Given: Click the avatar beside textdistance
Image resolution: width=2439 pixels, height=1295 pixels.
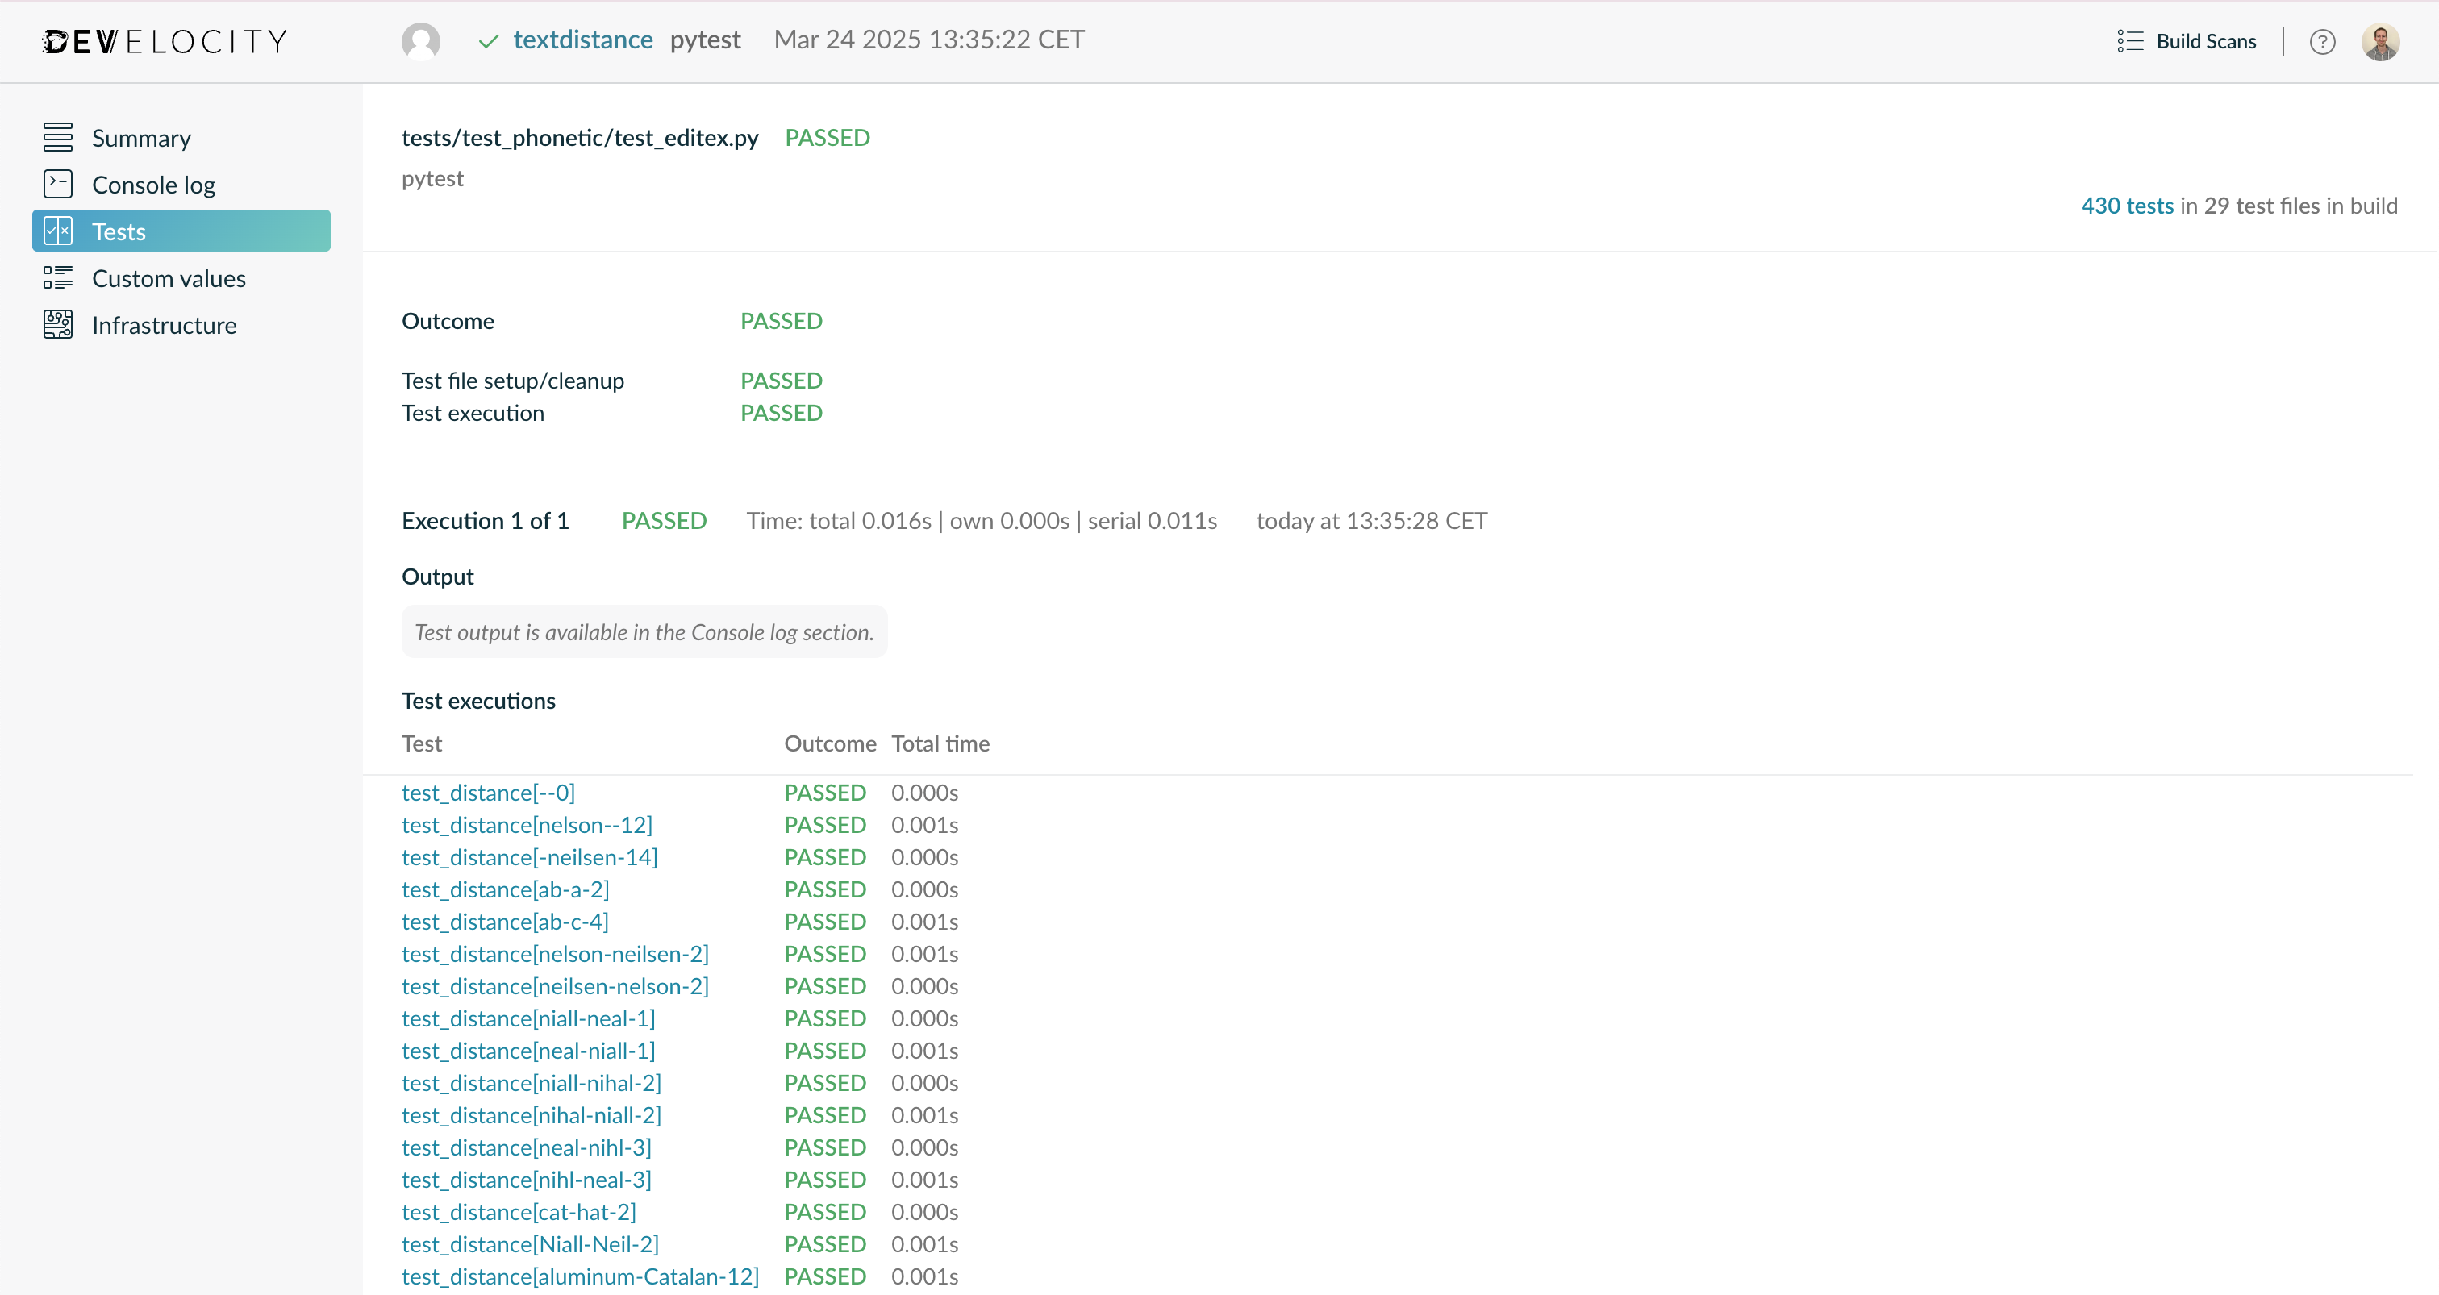Looking at the screenshot, I should click(420, 40).
